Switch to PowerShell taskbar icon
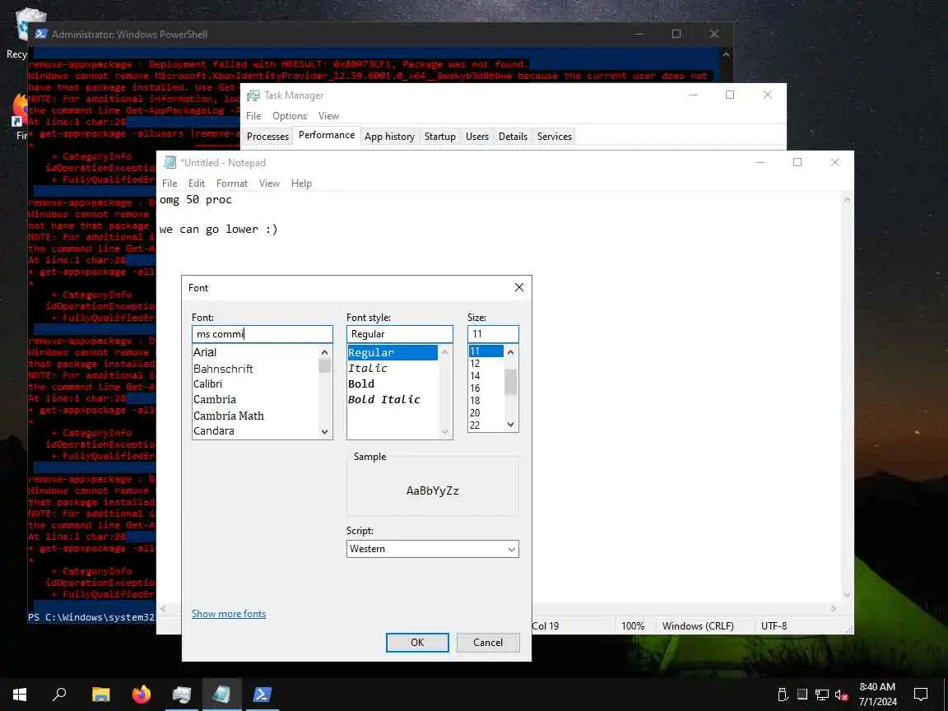948x711 pixels. (262, 694)
